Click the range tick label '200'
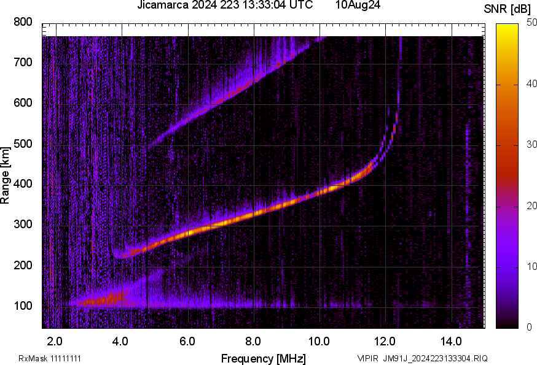The image size is (537, 365). tap(23, 265)
